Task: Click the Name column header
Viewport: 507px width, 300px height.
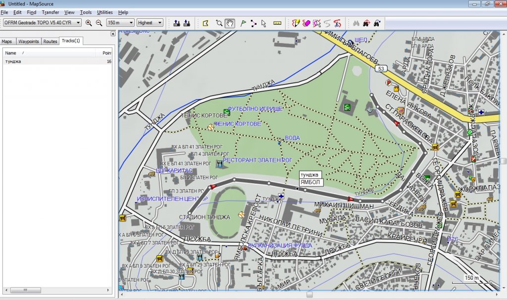Action: [11, 52]
